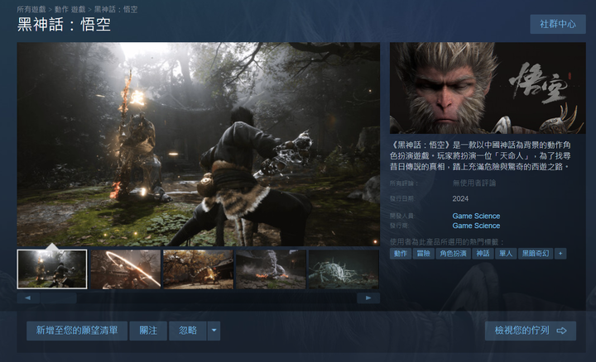Click the plus button to add tags
The width and height of the screenshot is (596, 362).
pyautogui.click(x=560, y=254)
